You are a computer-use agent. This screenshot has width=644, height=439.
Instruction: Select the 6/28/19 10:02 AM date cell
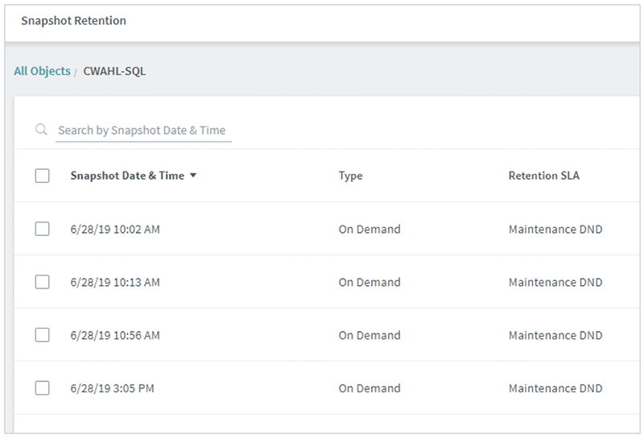point(115,230)
